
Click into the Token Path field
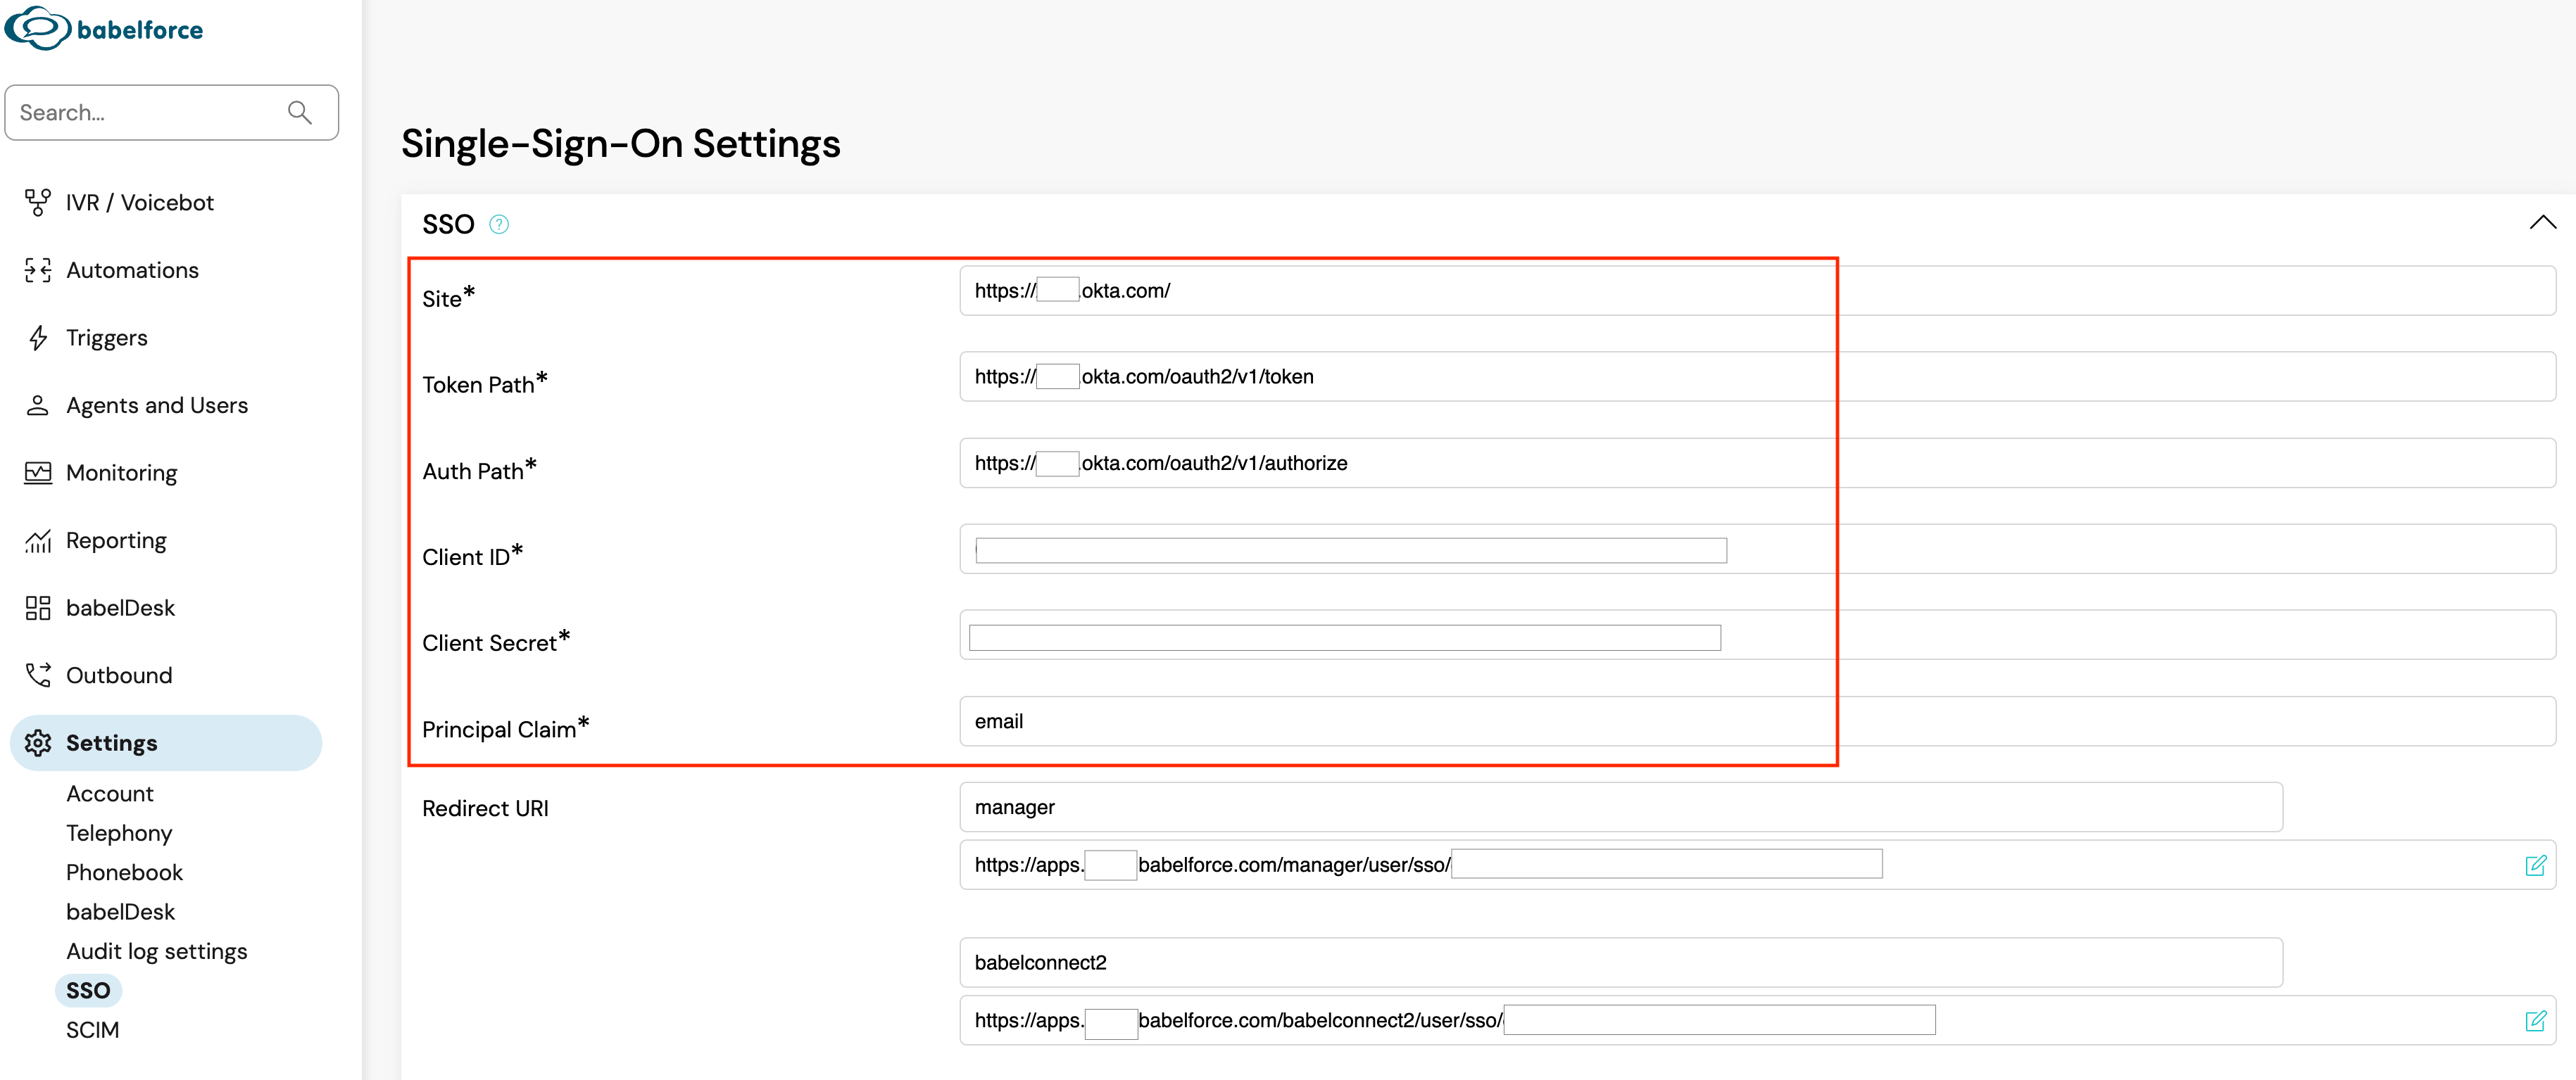1757,376
